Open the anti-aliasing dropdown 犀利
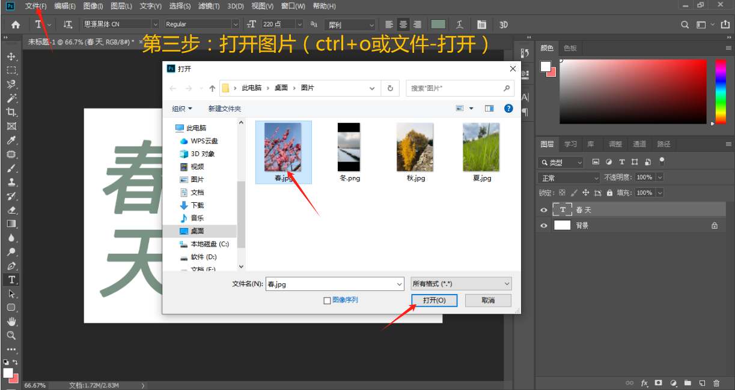The width and height of the screenshot is (735, 390). pyautogui.click(x=350, y=25)
